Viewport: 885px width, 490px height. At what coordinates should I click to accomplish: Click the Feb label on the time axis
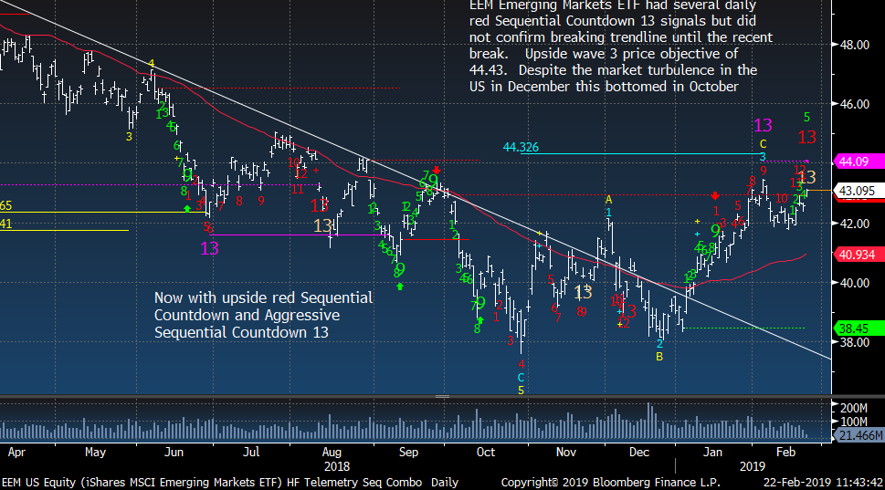[x=785, y=453]
